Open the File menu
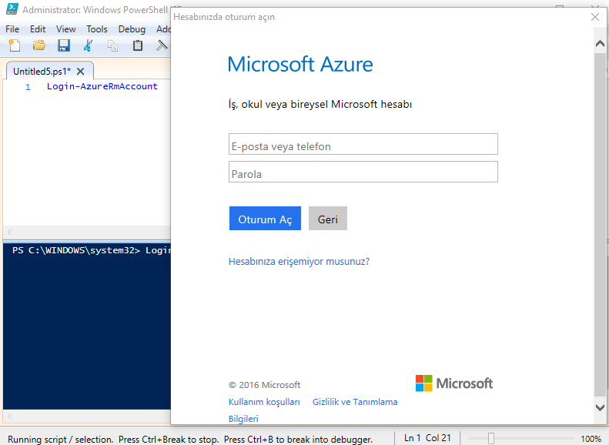The width and height of the screenshot is (609, 445). pos(13,29)
